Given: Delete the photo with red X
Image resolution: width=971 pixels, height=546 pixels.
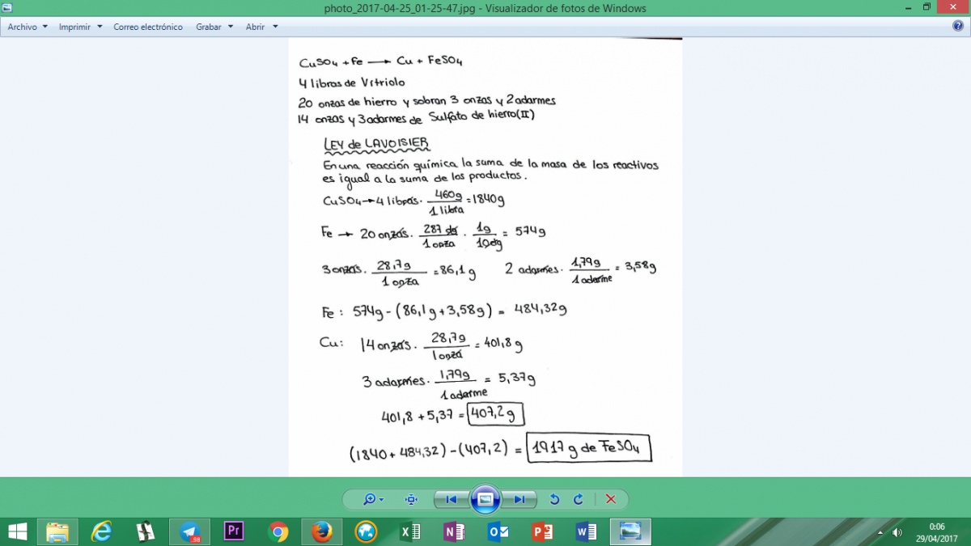Looking at the screenshot, I should tap(611, 500).
